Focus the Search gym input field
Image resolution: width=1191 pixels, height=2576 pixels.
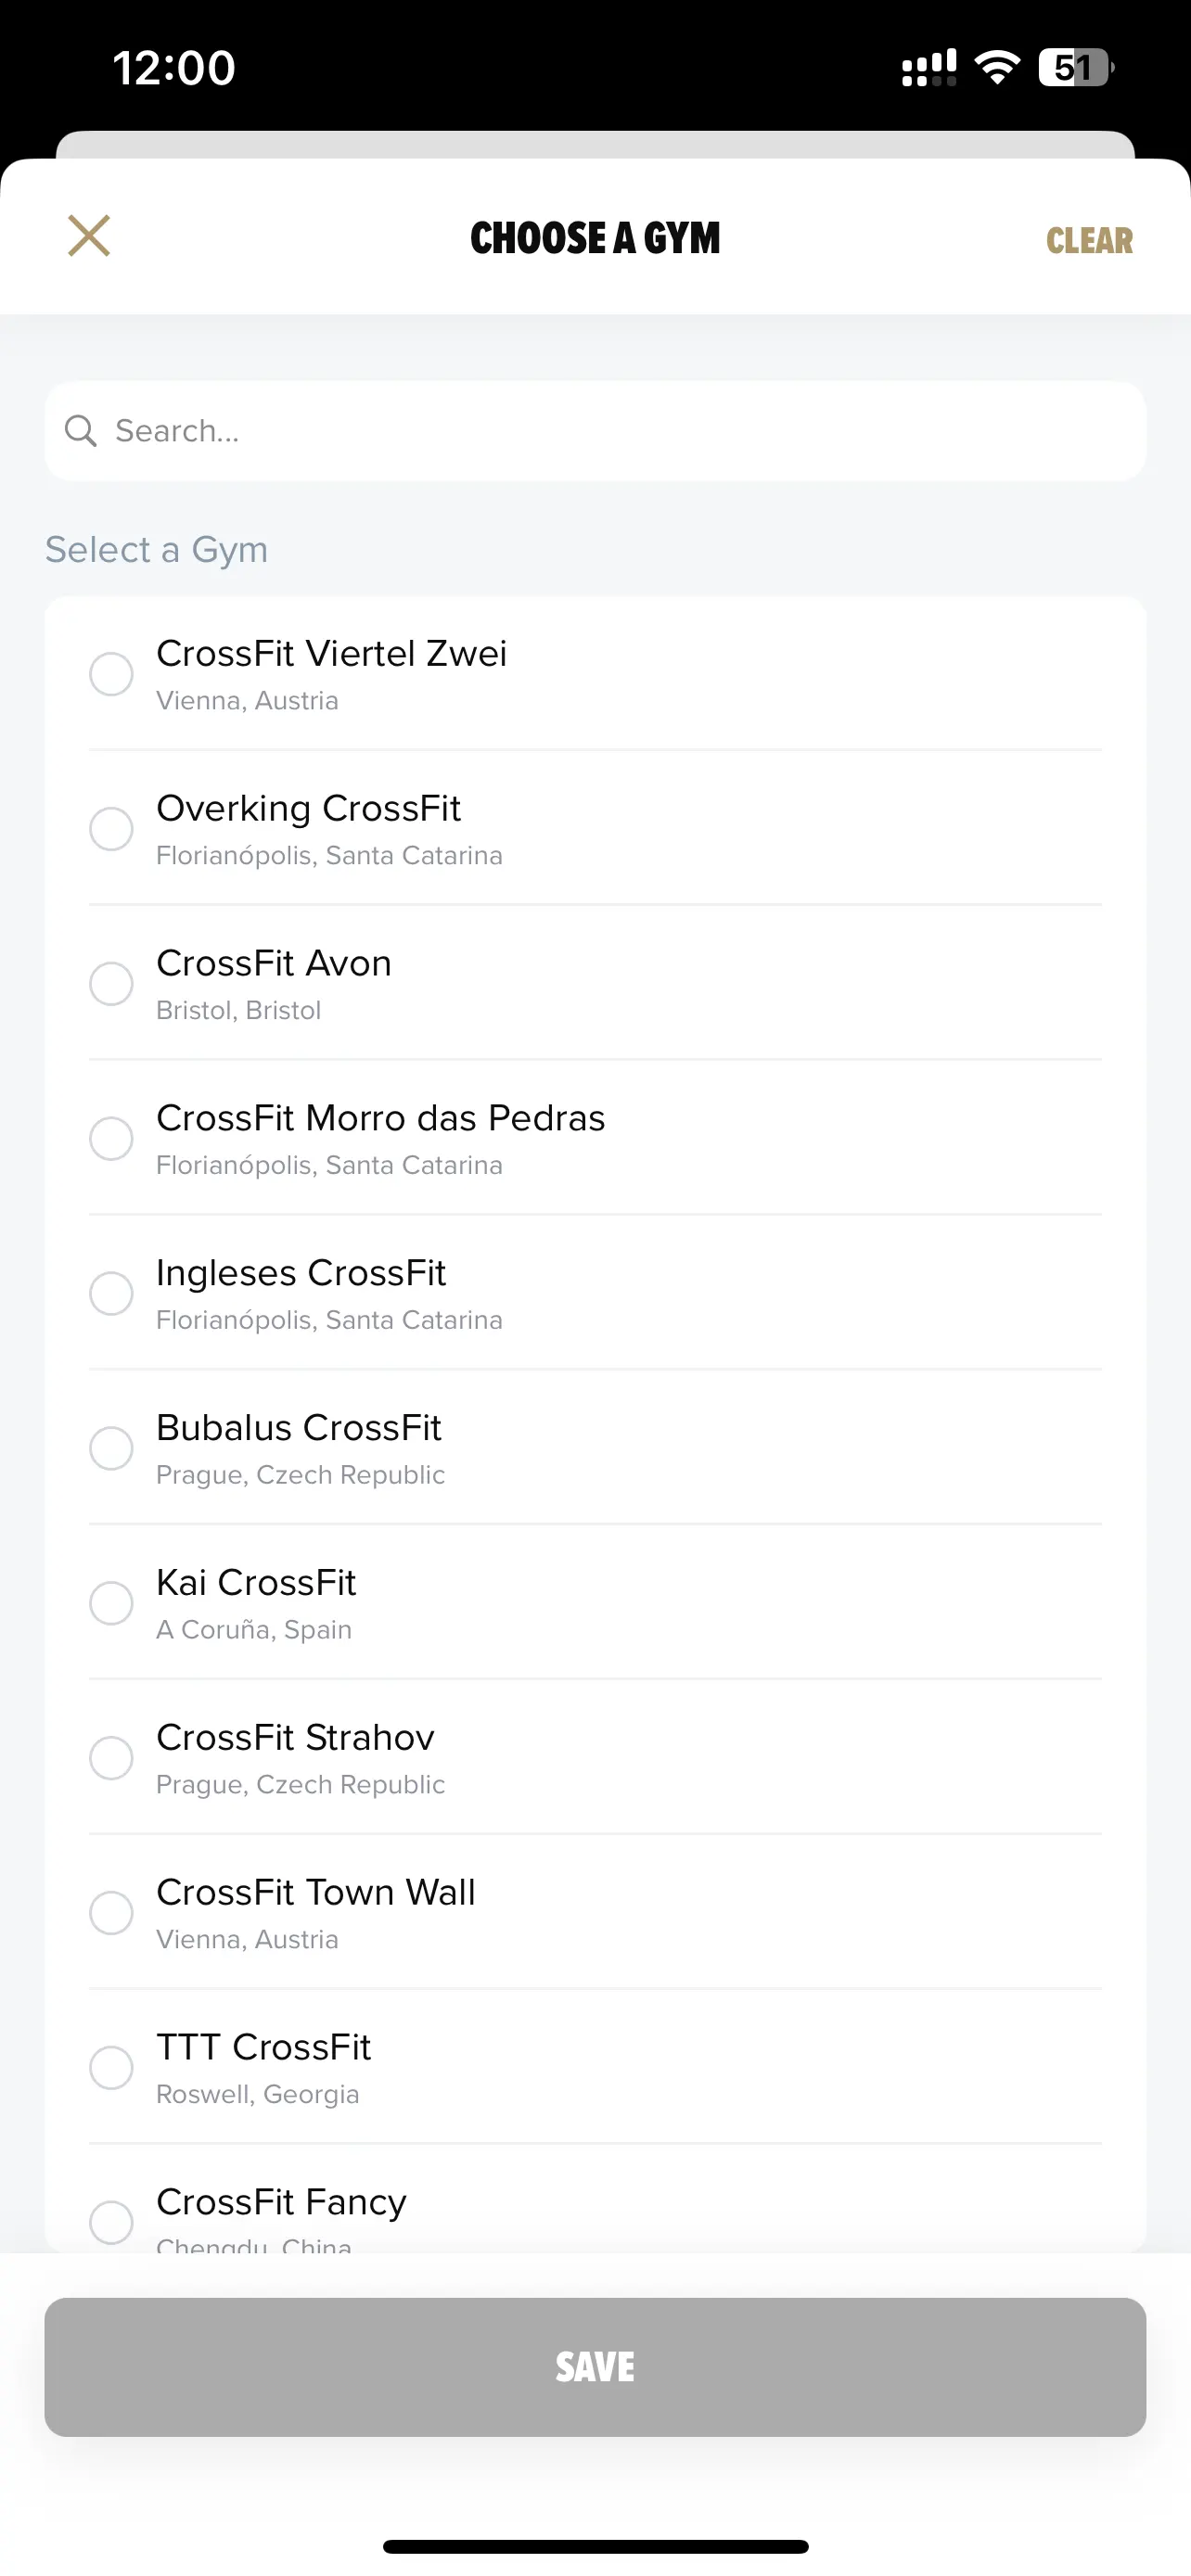tap(595, 431)
